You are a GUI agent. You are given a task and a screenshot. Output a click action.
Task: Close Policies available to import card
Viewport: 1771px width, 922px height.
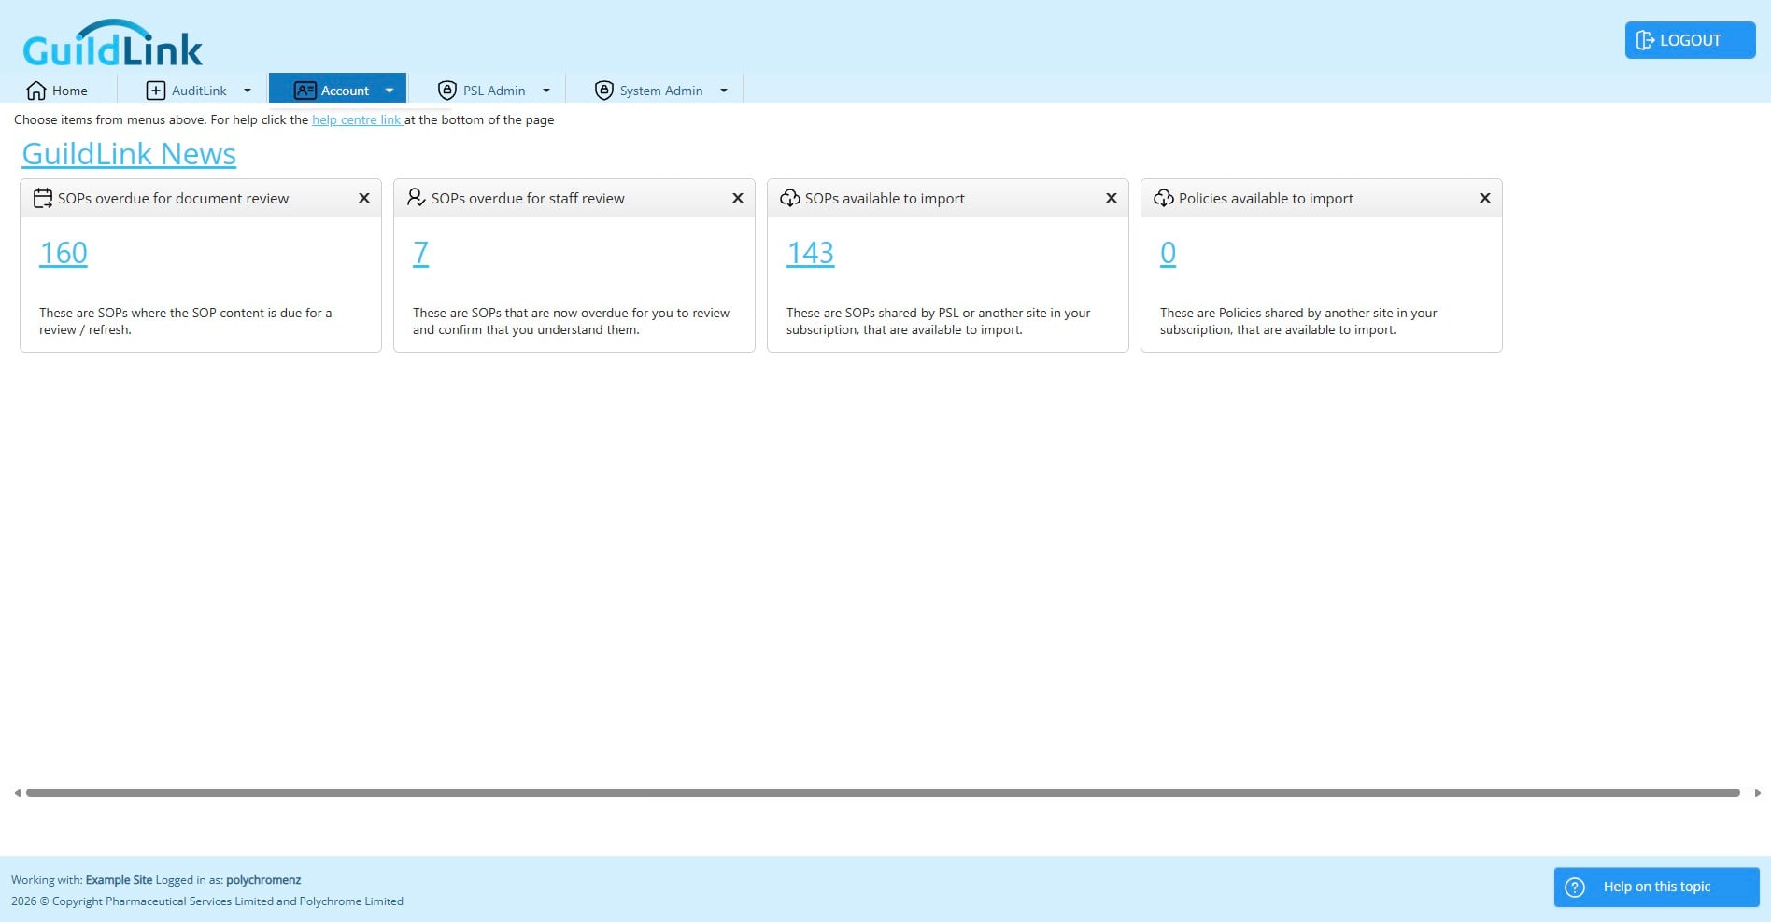click(x=1485, y=198)
